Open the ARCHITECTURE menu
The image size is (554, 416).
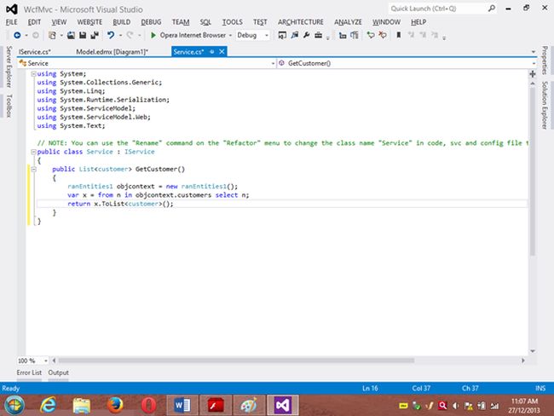300,21
